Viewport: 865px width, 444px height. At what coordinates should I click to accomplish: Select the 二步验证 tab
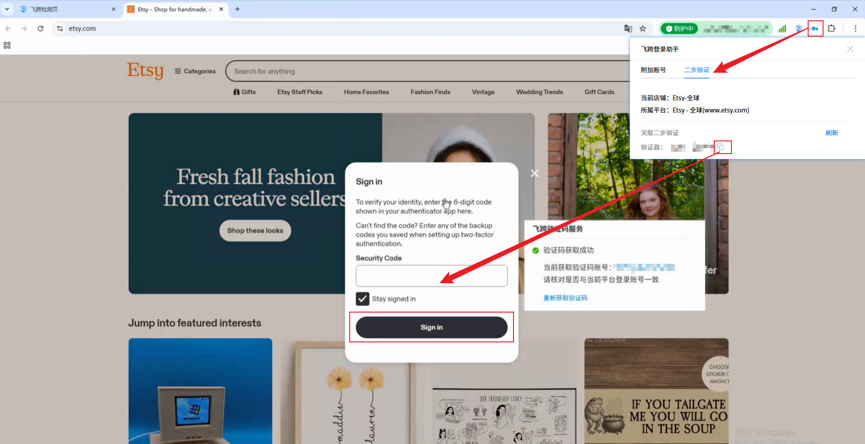[697, 70]
